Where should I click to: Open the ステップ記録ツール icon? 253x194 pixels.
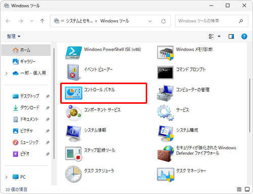pos(73,154)
